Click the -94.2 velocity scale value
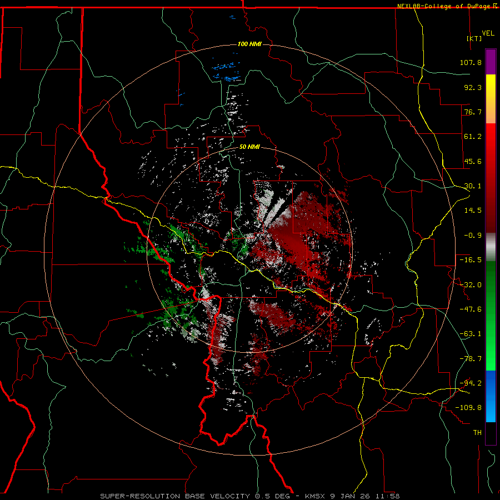The height and width of the screenshot is (500, 500). coord(471,383)
